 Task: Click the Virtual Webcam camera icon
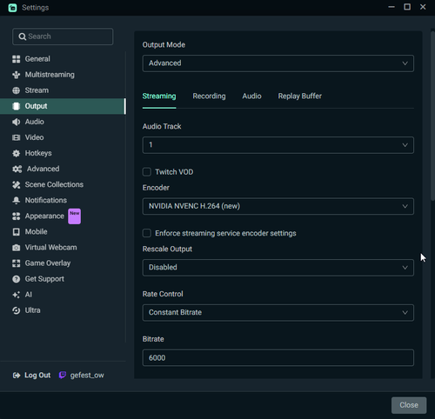17,248
